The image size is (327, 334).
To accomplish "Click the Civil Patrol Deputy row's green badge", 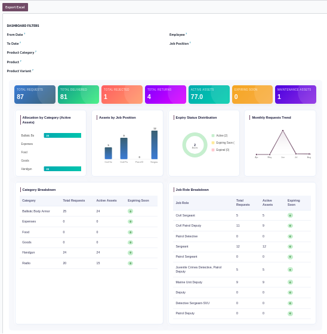I will 290,225.
